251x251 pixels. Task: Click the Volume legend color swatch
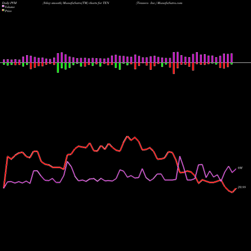[3, 7]
